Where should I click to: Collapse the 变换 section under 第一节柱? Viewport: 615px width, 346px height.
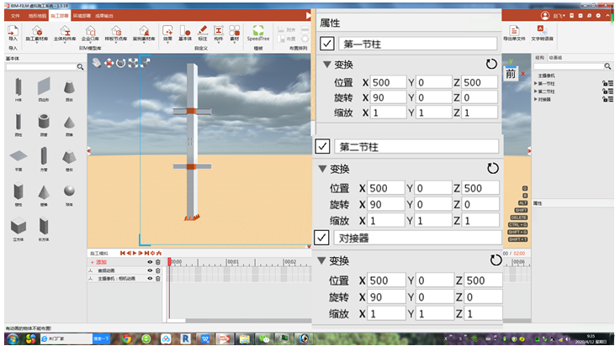[x=326, y=64]
